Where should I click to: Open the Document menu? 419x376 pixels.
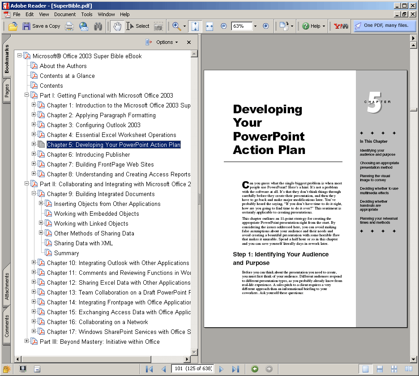pos(64,14)
